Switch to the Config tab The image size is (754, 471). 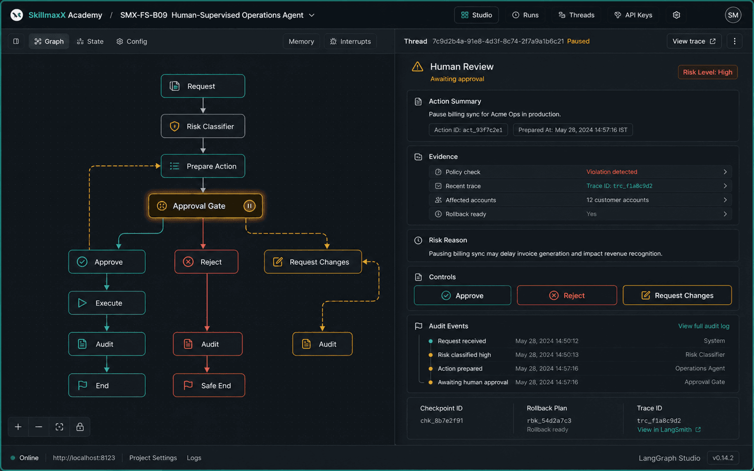132,41
